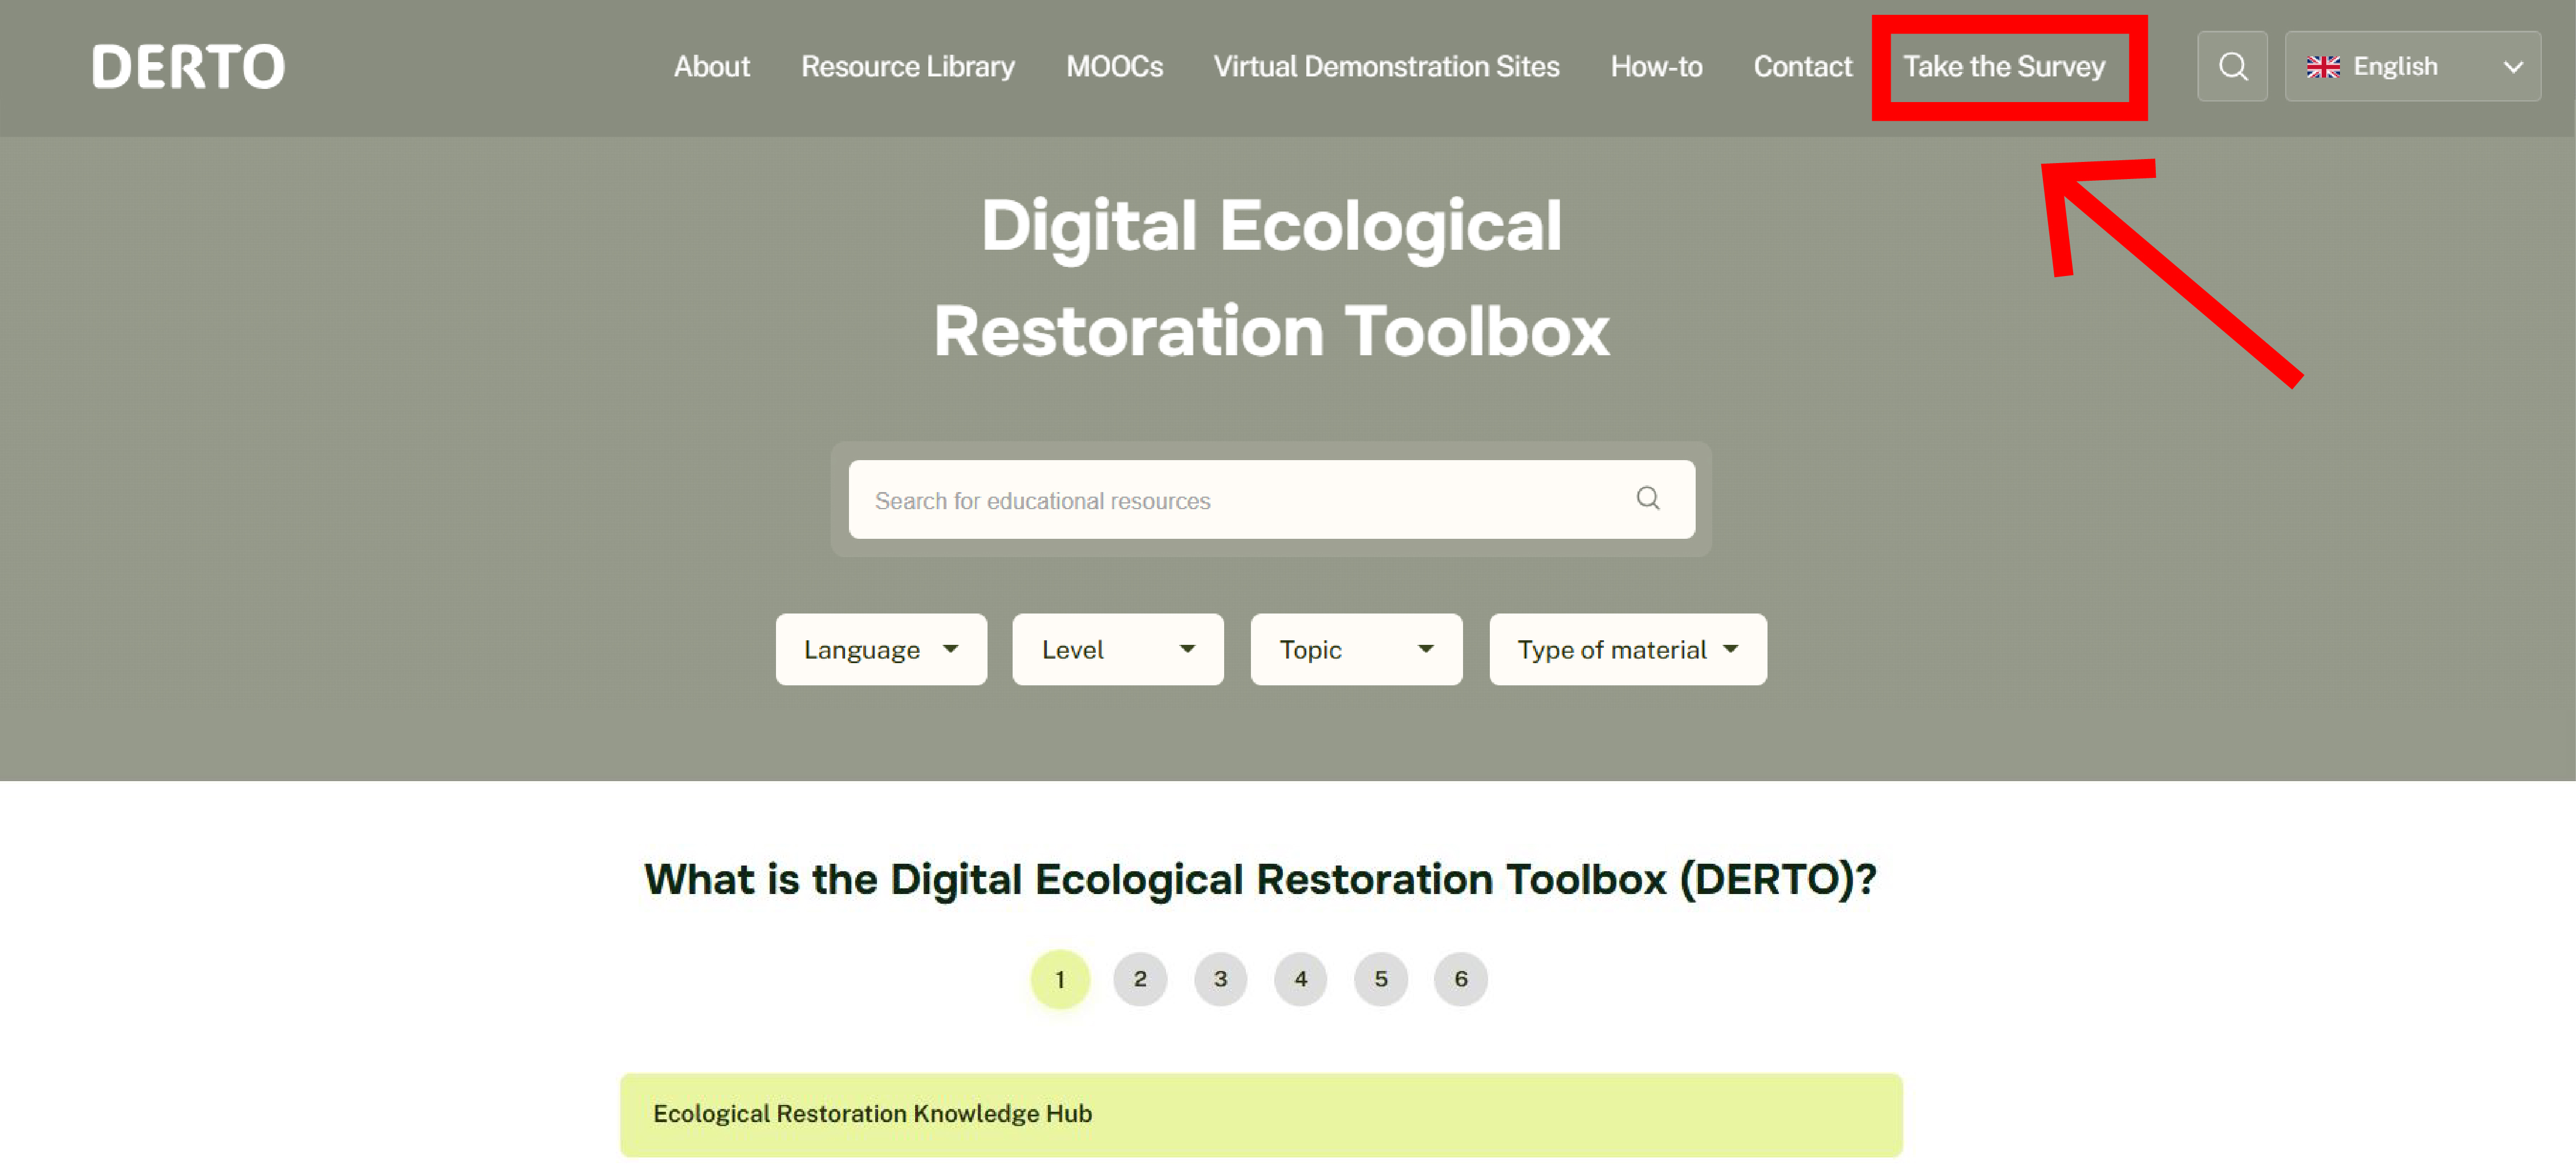
Task: Open the Type of material dropdown
Action: tap(1627, 649)
